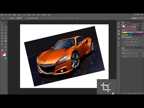
Task: Open the Fill slider arrow
Action: point(143,56)
